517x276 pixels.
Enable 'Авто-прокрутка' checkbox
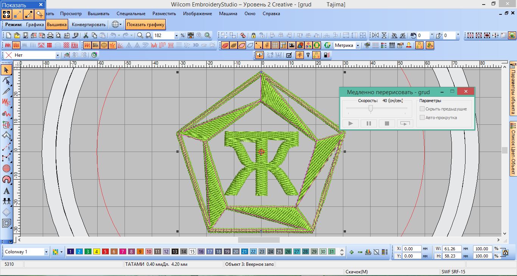422,118
